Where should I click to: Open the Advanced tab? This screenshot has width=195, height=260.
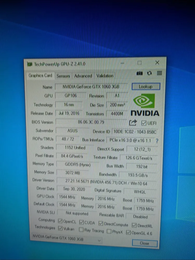pyautogui.click(x=83, y=76)
